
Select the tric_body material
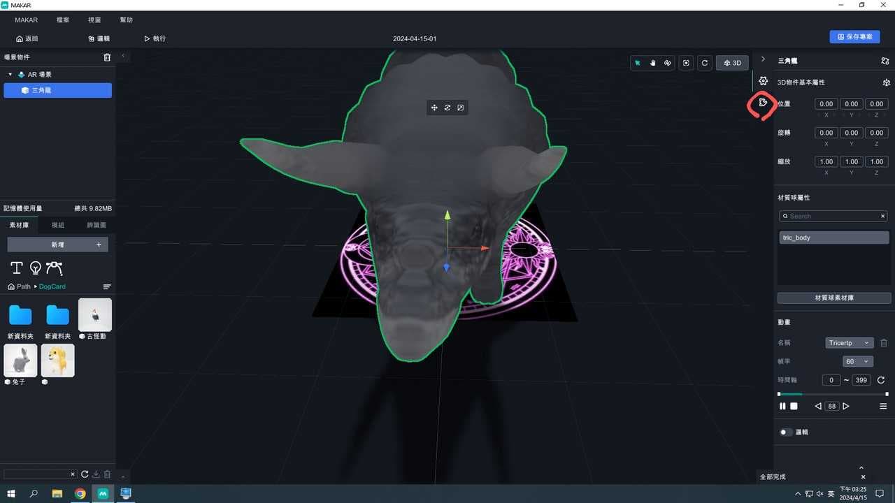(x=834, y=238)
